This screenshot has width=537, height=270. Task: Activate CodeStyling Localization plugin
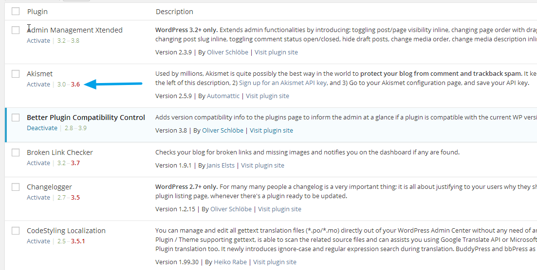38,241
